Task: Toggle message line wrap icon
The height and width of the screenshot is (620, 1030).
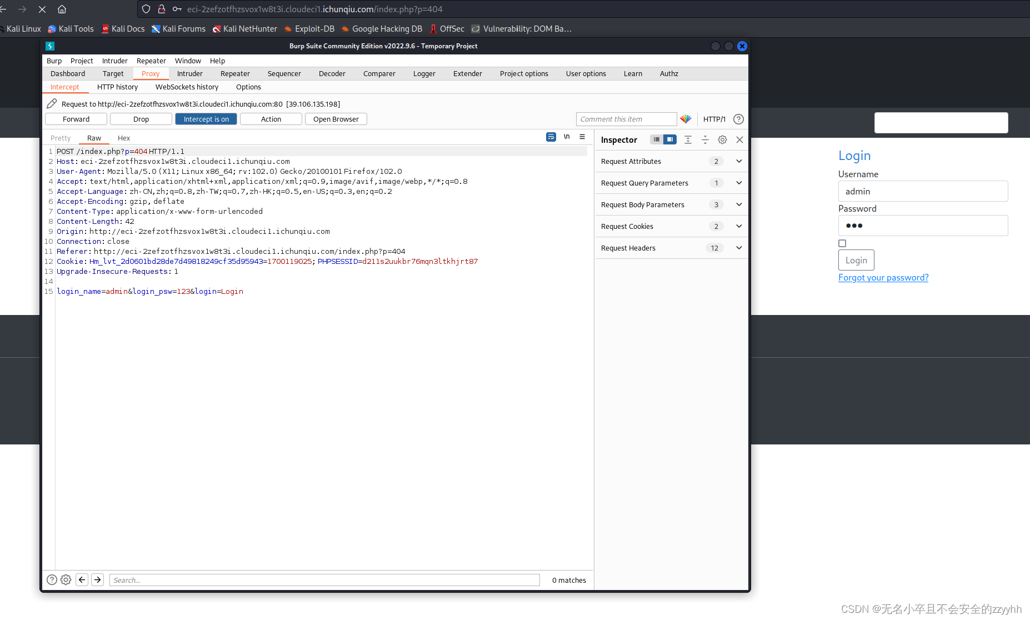Action: (551, 137)
